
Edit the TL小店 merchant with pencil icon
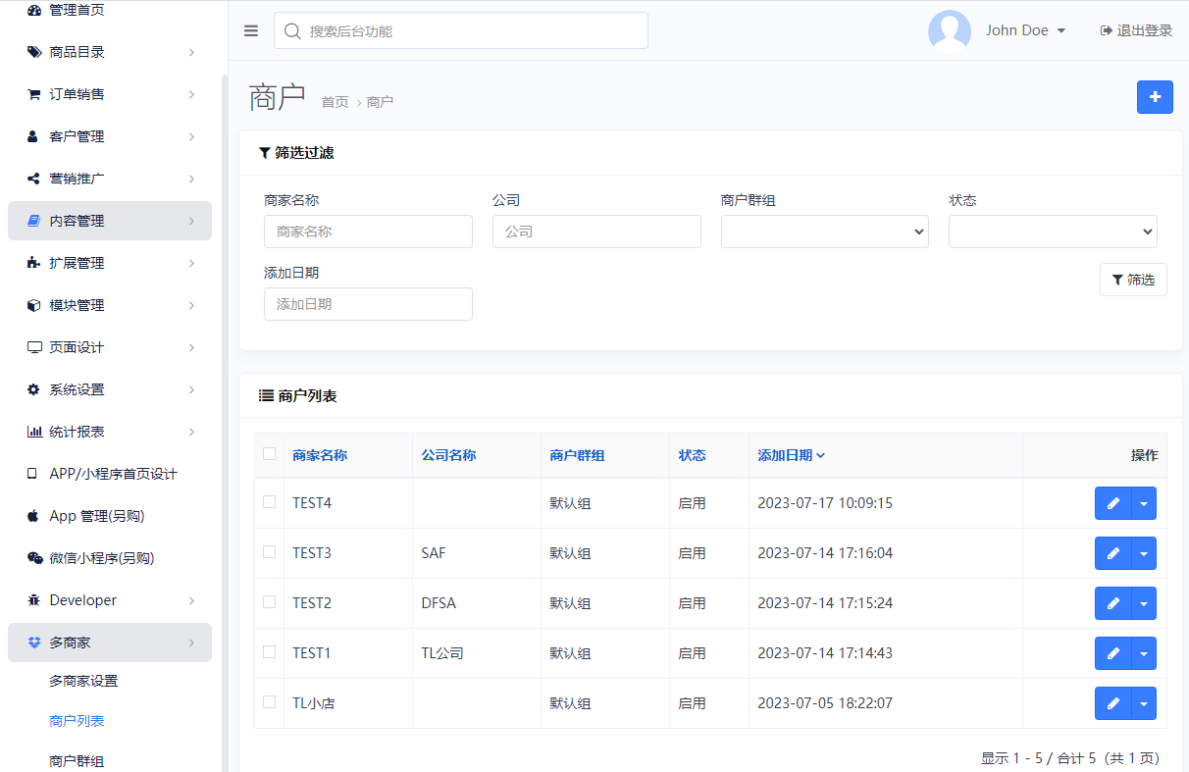[1113, 703]
